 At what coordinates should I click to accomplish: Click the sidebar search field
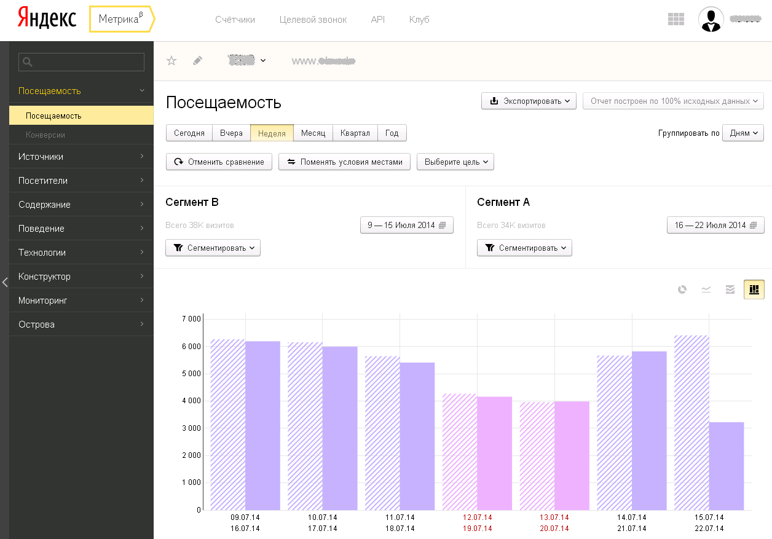(x=82, y=62)
